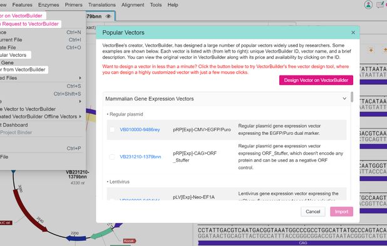387x246 pixels.
Task: Click Design Vector on VectorBuilder button
Action: click(316, 80)
